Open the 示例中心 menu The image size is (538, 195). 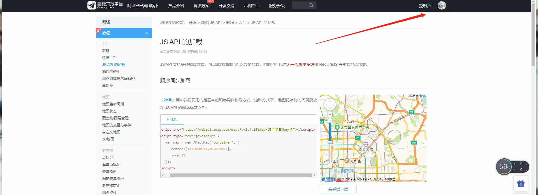coord(252,6)
